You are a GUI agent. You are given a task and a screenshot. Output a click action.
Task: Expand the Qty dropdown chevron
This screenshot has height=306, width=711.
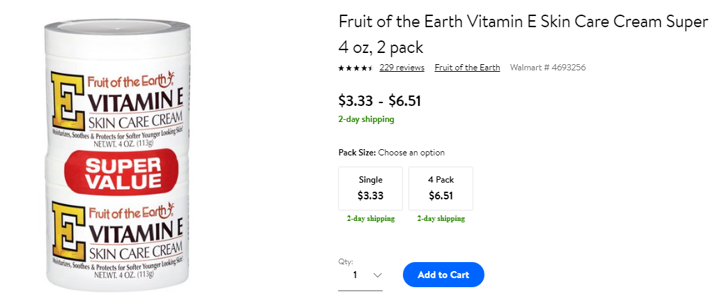(377, 275)
